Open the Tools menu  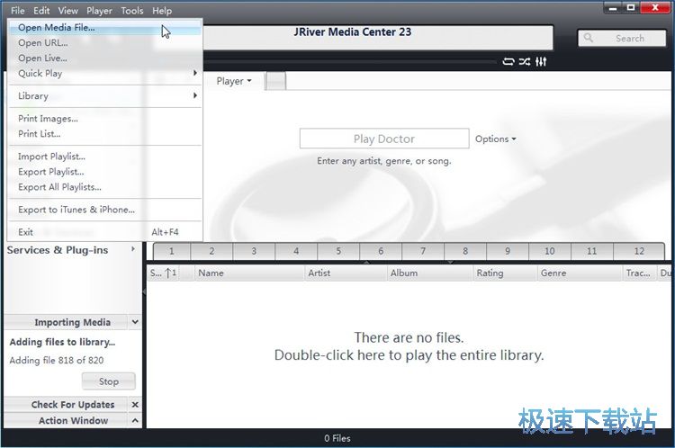(x=131, y=10)
